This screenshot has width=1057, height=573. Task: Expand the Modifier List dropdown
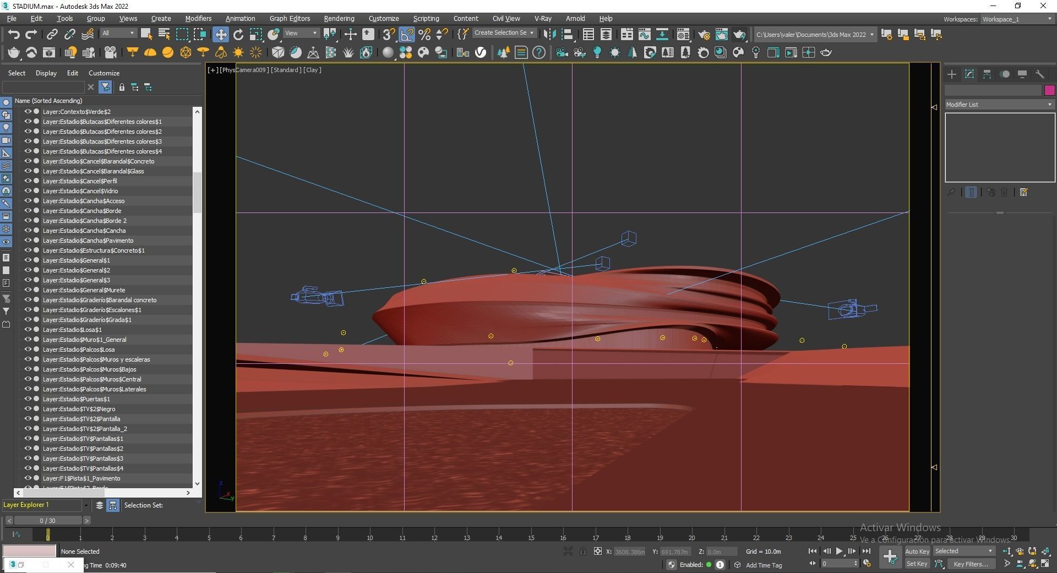coord(999,105)
